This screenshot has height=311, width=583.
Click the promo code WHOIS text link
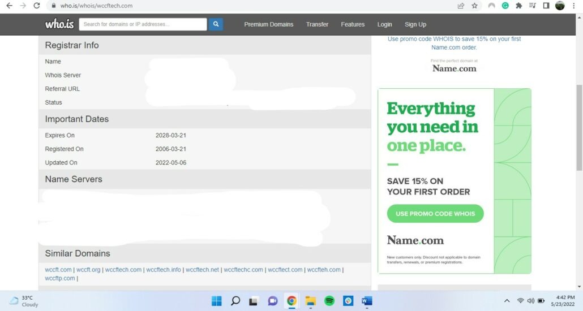point(454,43)
